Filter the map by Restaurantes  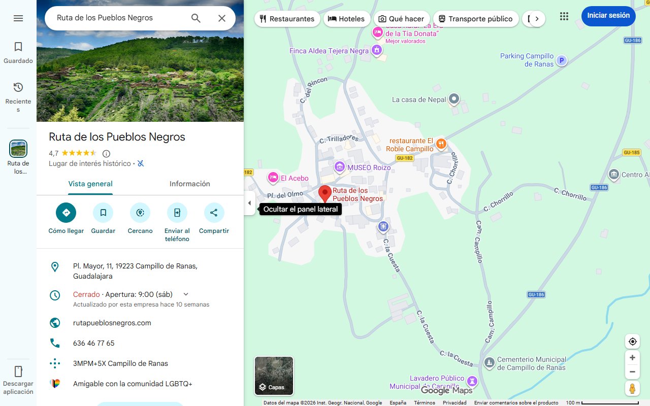(287, 18)
